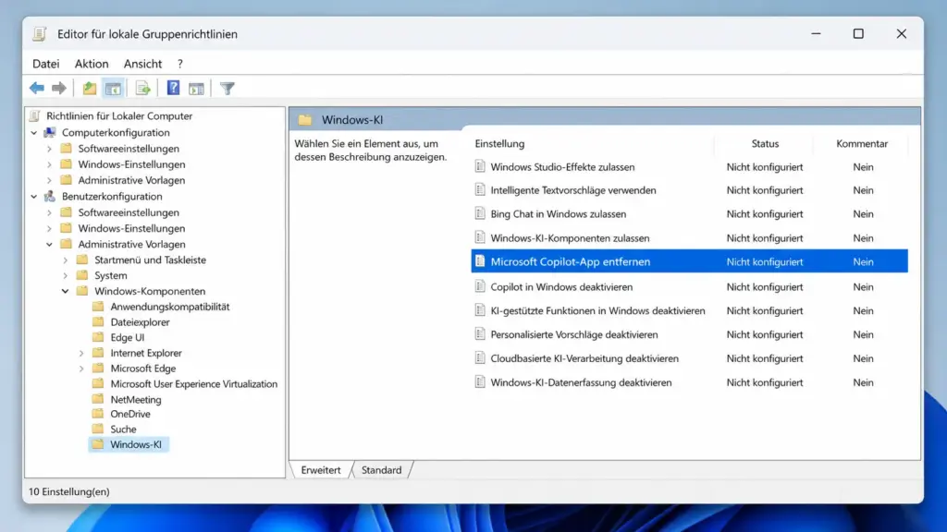Screen dimensions: 947x532
Task: Click policy icon of Microsoft Copilot-App entfernen
Action: click(480, 261)
